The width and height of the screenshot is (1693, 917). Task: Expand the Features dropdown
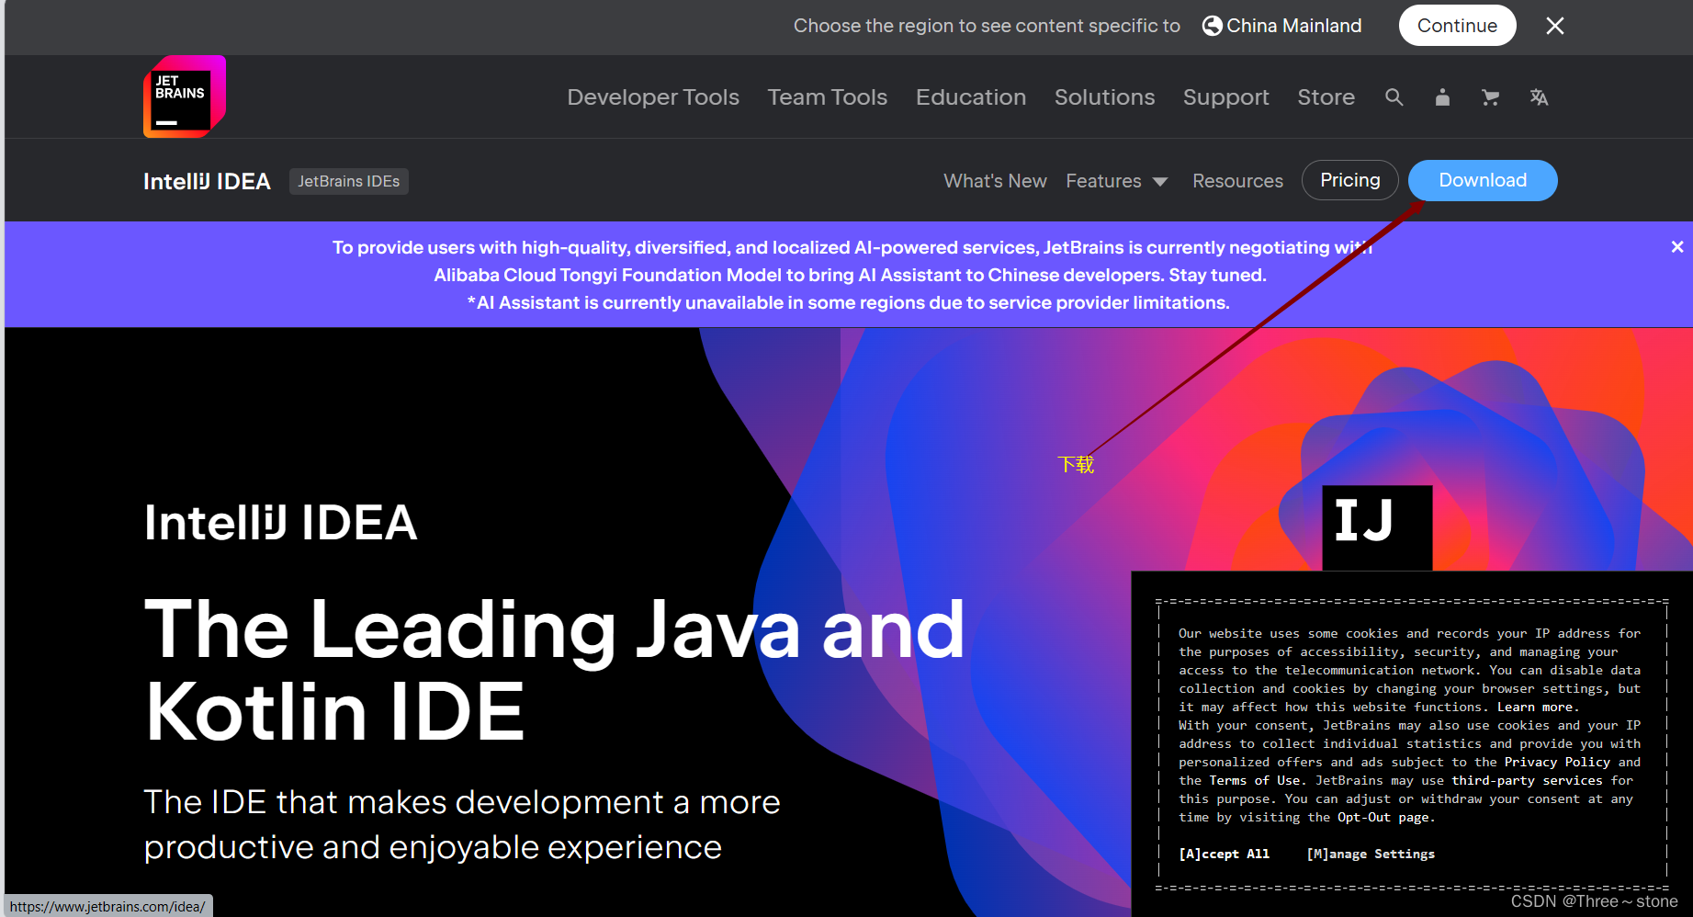(1116, 180)
